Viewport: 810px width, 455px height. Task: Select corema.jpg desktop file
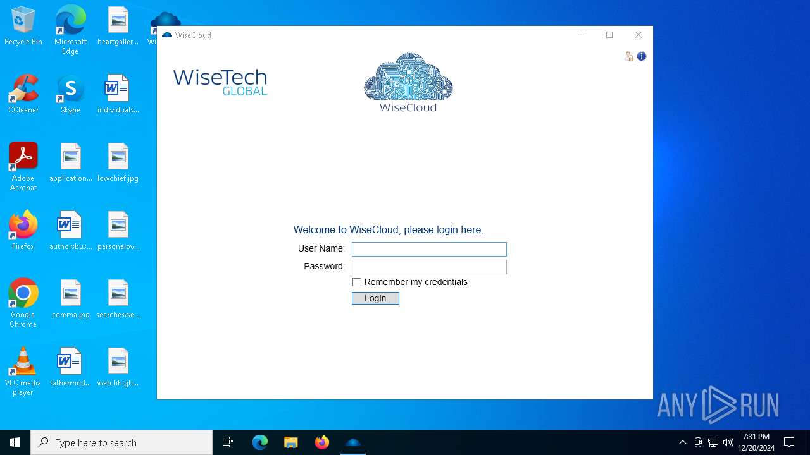(71, 300)
